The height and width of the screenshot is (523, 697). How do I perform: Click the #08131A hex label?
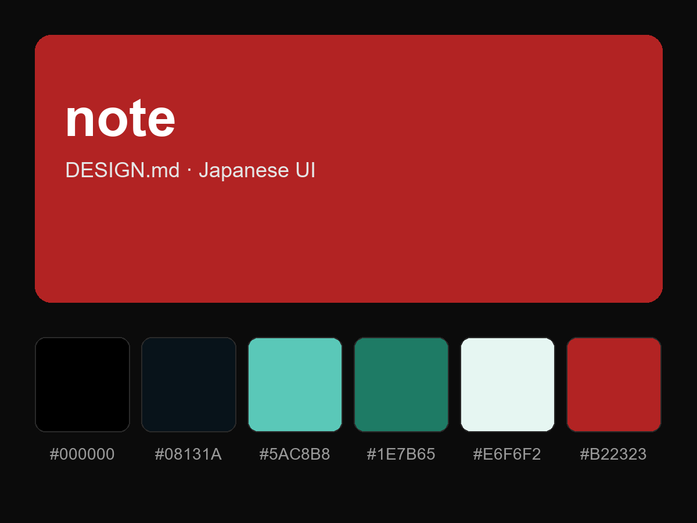(x=188, y=454)
